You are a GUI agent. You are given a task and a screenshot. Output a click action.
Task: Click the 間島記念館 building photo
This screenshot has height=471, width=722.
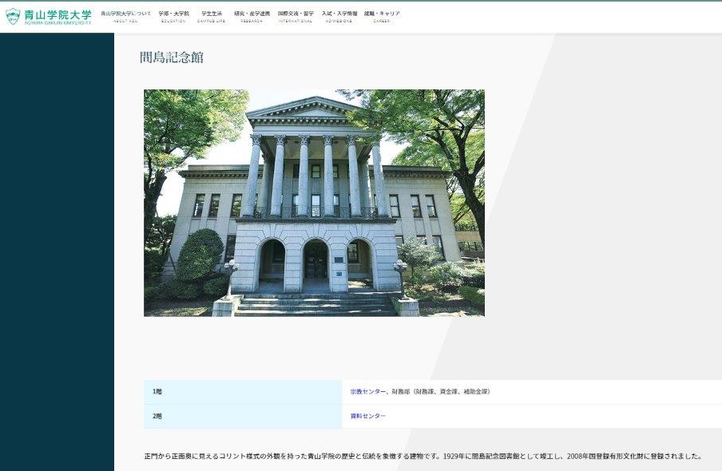pyautogui.click(x=314, y=203)
